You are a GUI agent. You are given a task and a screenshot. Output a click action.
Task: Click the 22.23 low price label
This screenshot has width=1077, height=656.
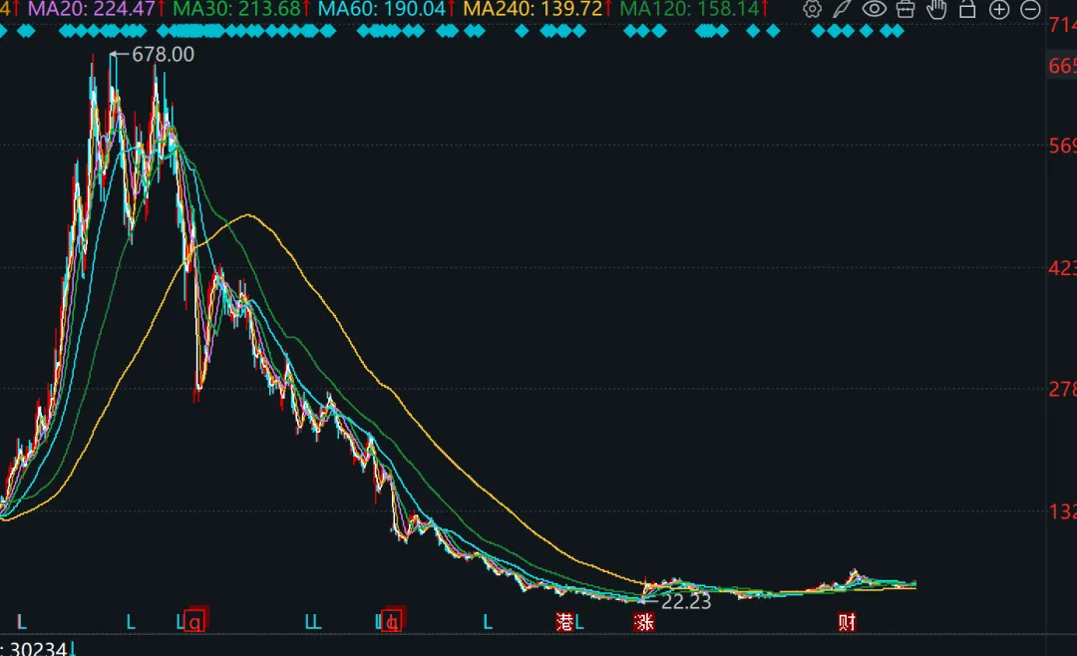click(x=685, y=602)
